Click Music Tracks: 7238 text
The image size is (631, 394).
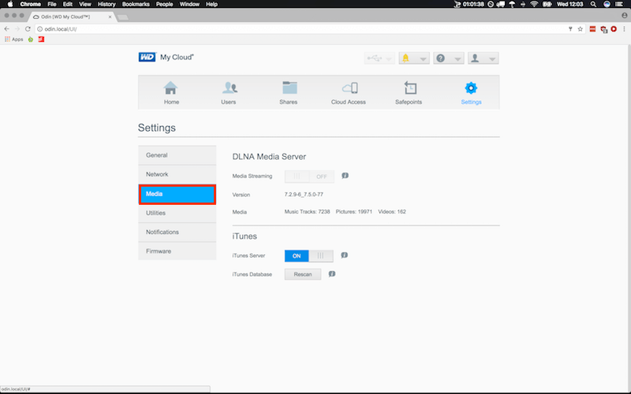pos(307,211)
